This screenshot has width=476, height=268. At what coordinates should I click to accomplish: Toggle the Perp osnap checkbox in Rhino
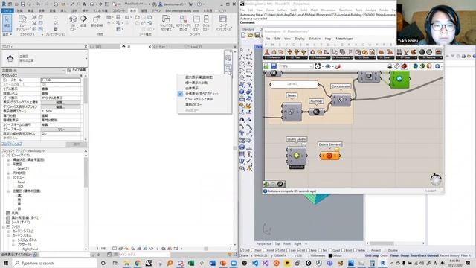(309, 250)
